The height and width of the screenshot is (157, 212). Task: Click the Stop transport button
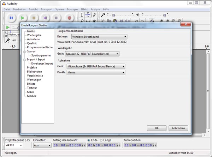[34, 17]
